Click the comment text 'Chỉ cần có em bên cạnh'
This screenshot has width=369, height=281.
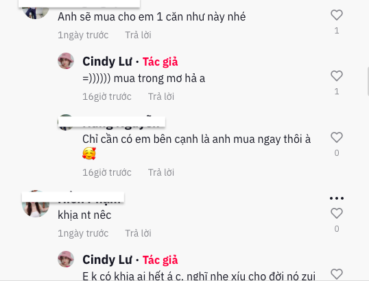point(196,139)
